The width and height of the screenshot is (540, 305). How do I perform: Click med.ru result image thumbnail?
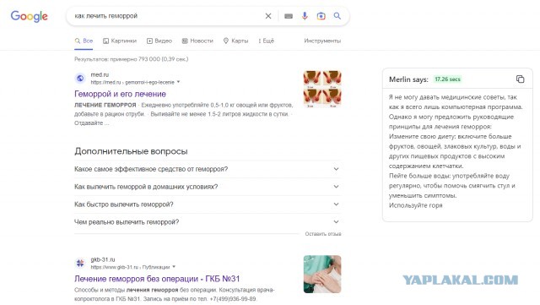(322, 89)
